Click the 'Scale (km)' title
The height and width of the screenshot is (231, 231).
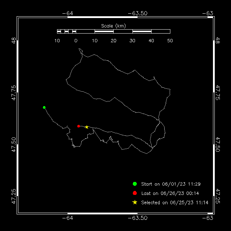click(x=113, y=26)
